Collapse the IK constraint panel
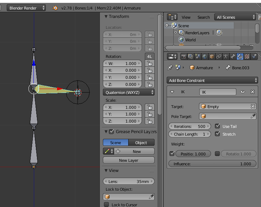261x207 pixels. point(172,92)
